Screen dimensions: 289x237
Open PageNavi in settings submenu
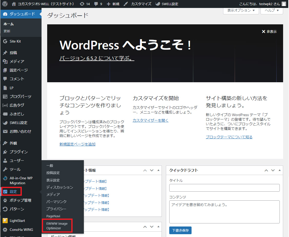(53, 216)
